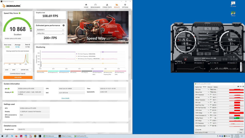Image resolution: width=245 pixels, height=138 pixels.
Task: Adjust the Core Voltage slider in Afterburner
Action: tap(207, 33)
